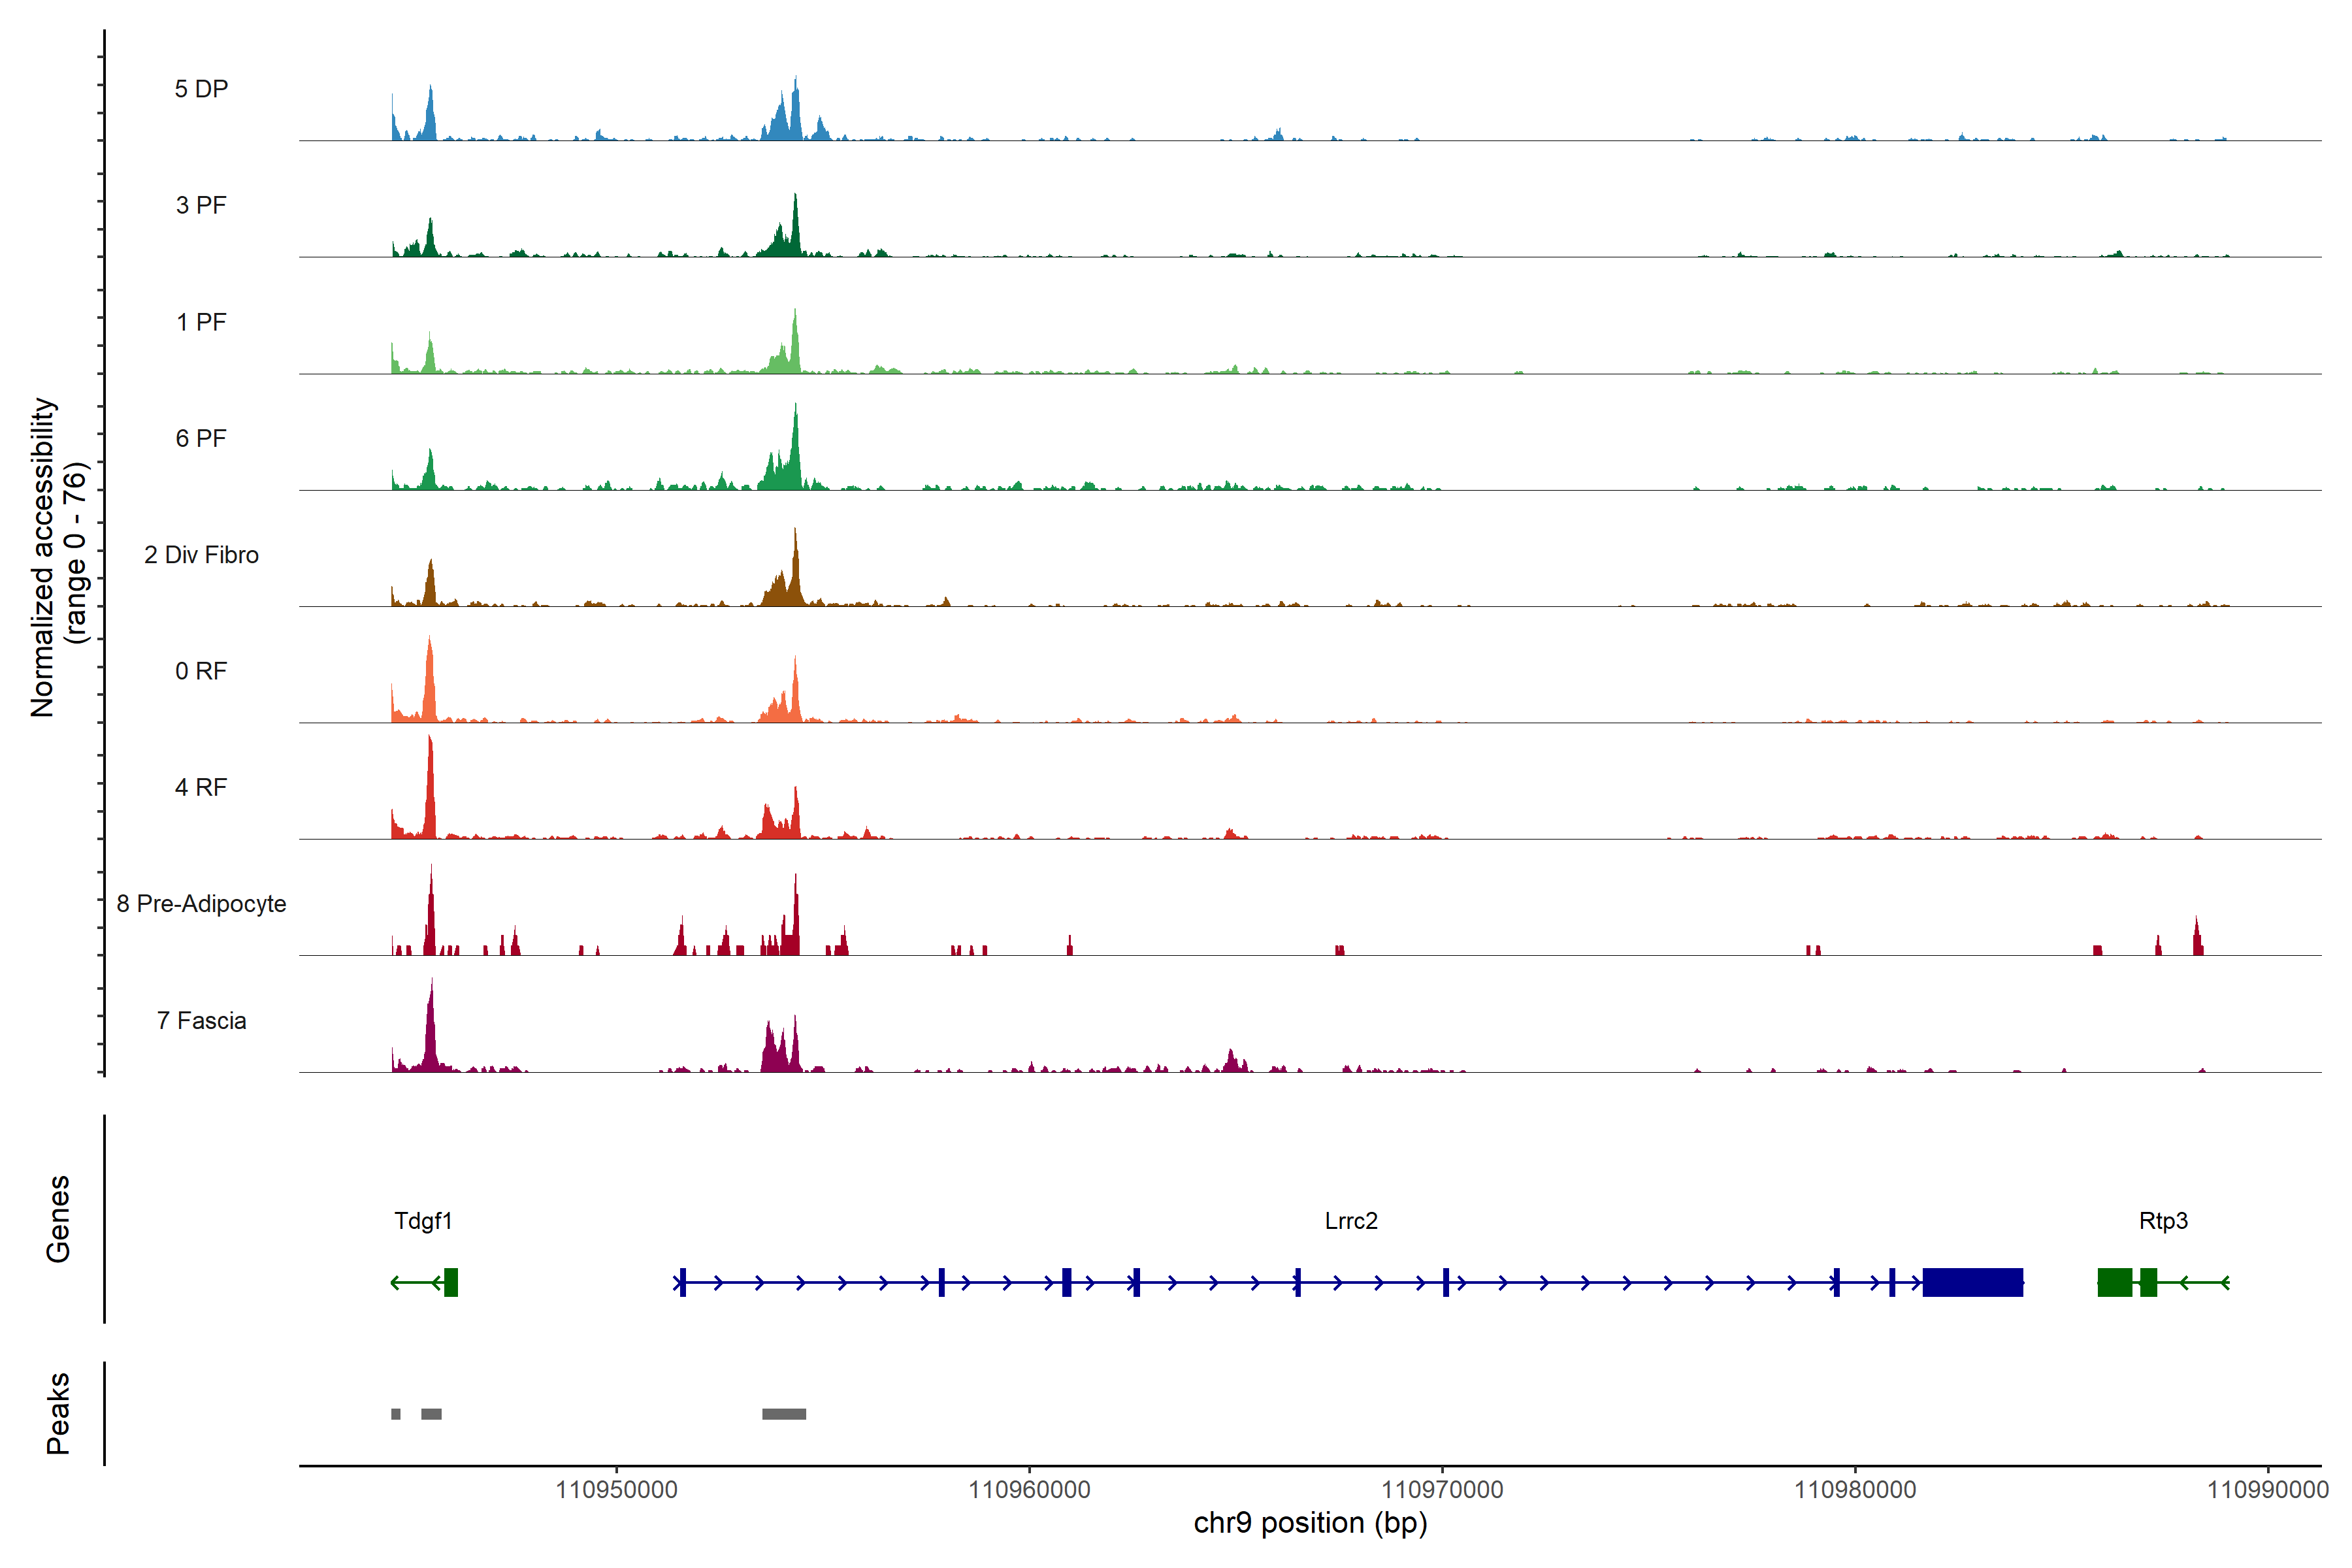
Task: Select the 8 Pre-Adipocyte track label
Action: tap(201, 904)
